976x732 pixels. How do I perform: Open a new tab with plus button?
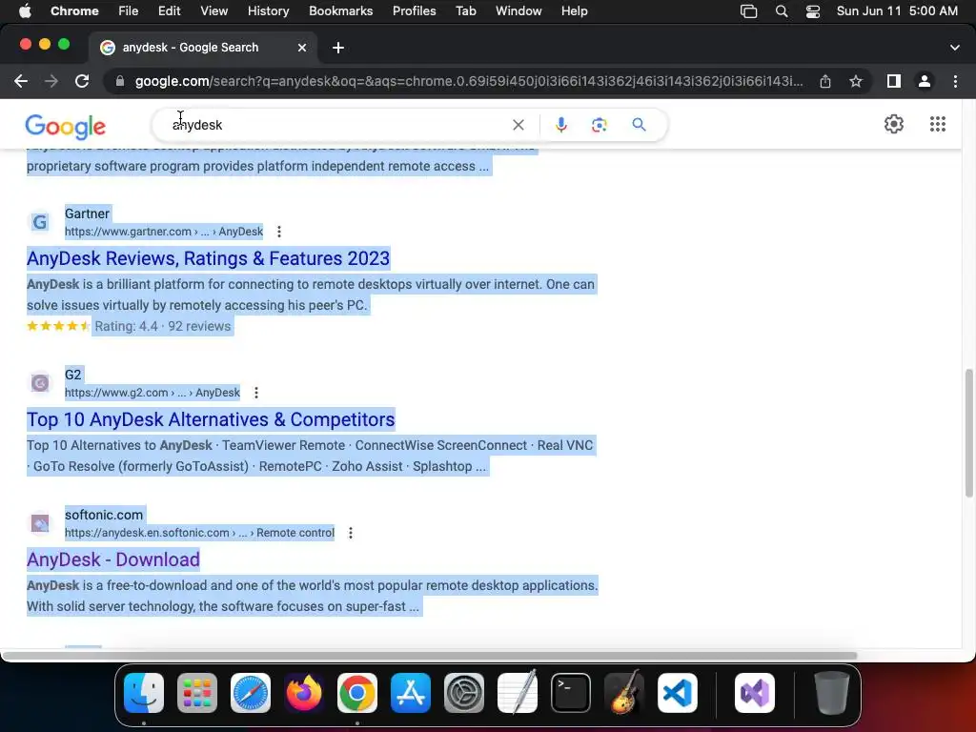click(338, 48)
